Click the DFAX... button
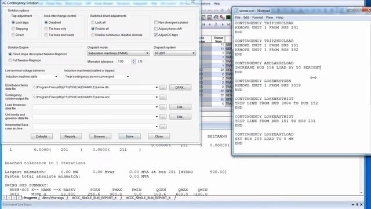 (180, 88)
